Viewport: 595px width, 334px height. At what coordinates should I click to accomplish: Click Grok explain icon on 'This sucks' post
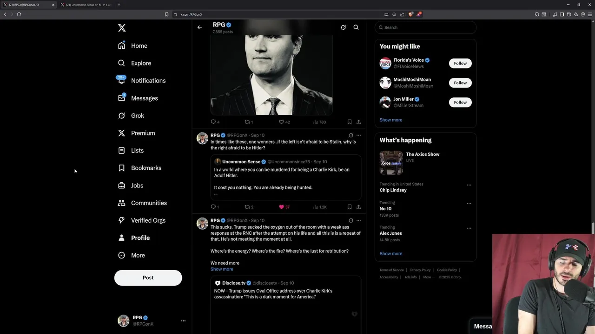pos(351,220)
